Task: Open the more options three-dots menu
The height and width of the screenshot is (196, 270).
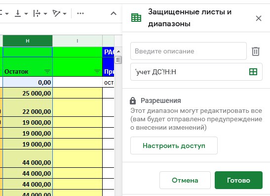Action: 80,13
